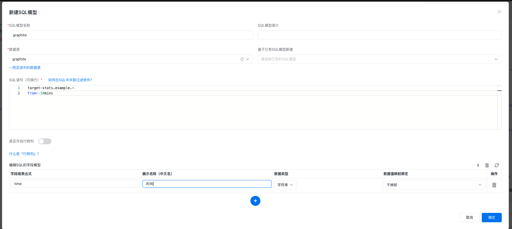Click the 取消 button
The height and width of the screenshot is (229, 512).
[x=469, y=218]
